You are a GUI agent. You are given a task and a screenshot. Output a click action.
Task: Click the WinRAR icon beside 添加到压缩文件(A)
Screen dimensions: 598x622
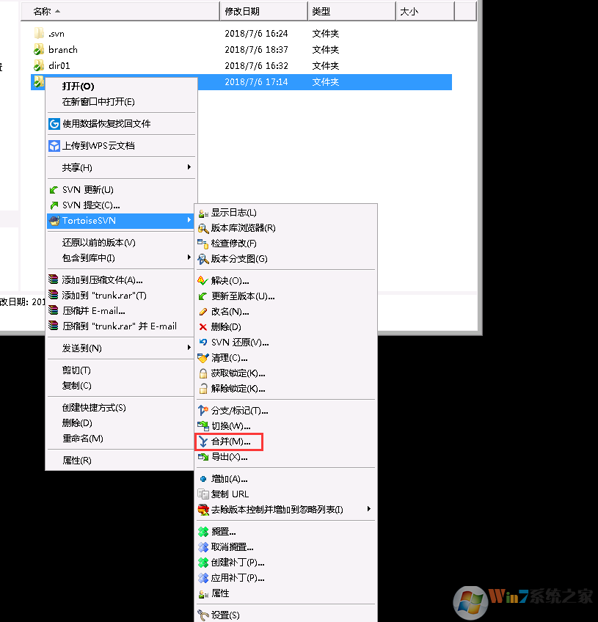(x=54, y=279)
